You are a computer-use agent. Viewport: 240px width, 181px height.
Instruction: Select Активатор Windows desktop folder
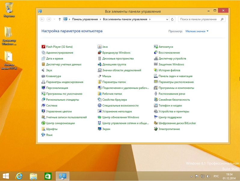click(x=9, y=36)
